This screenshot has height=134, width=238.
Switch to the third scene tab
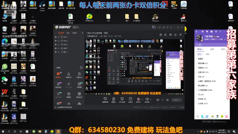coord(75,33)
